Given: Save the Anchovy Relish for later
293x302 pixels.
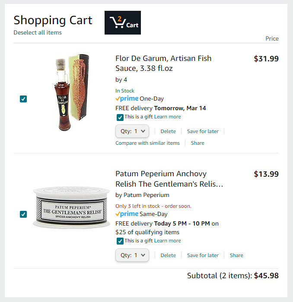Looking at the screenshot, I should [x=203, y=255].
